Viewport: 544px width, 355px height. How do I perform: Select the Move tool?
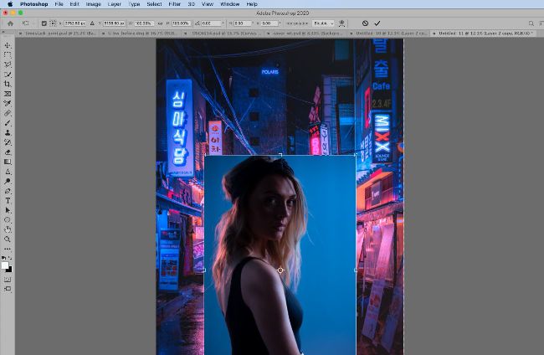[8, 45]
